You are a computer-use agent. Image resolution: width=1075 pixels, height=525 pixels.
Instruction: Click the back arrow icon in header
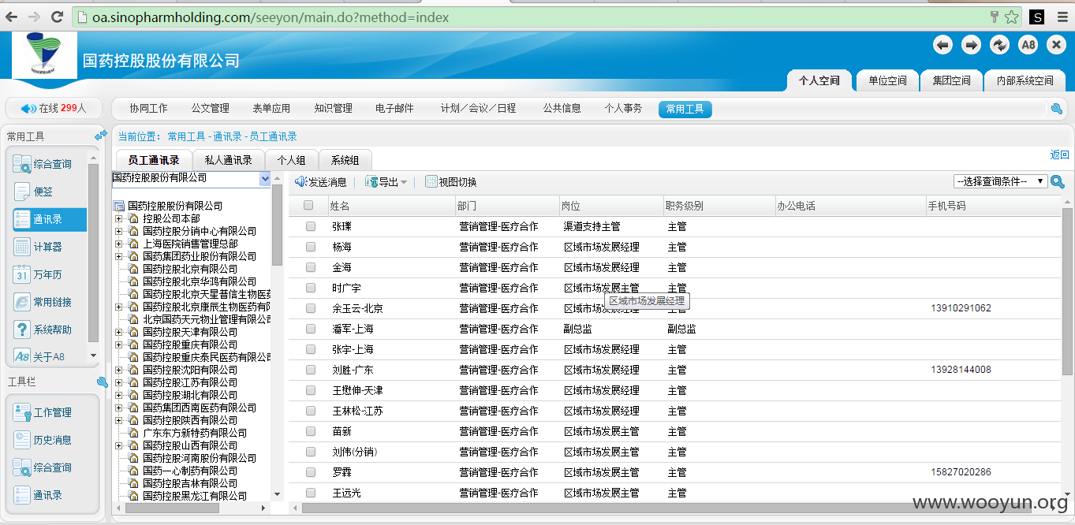(x=942, y=45)
